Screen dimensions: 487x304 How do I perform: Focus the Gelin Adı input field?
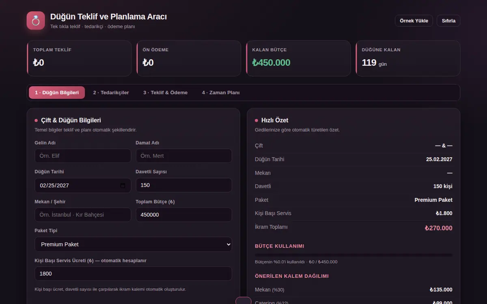point(83,156)
